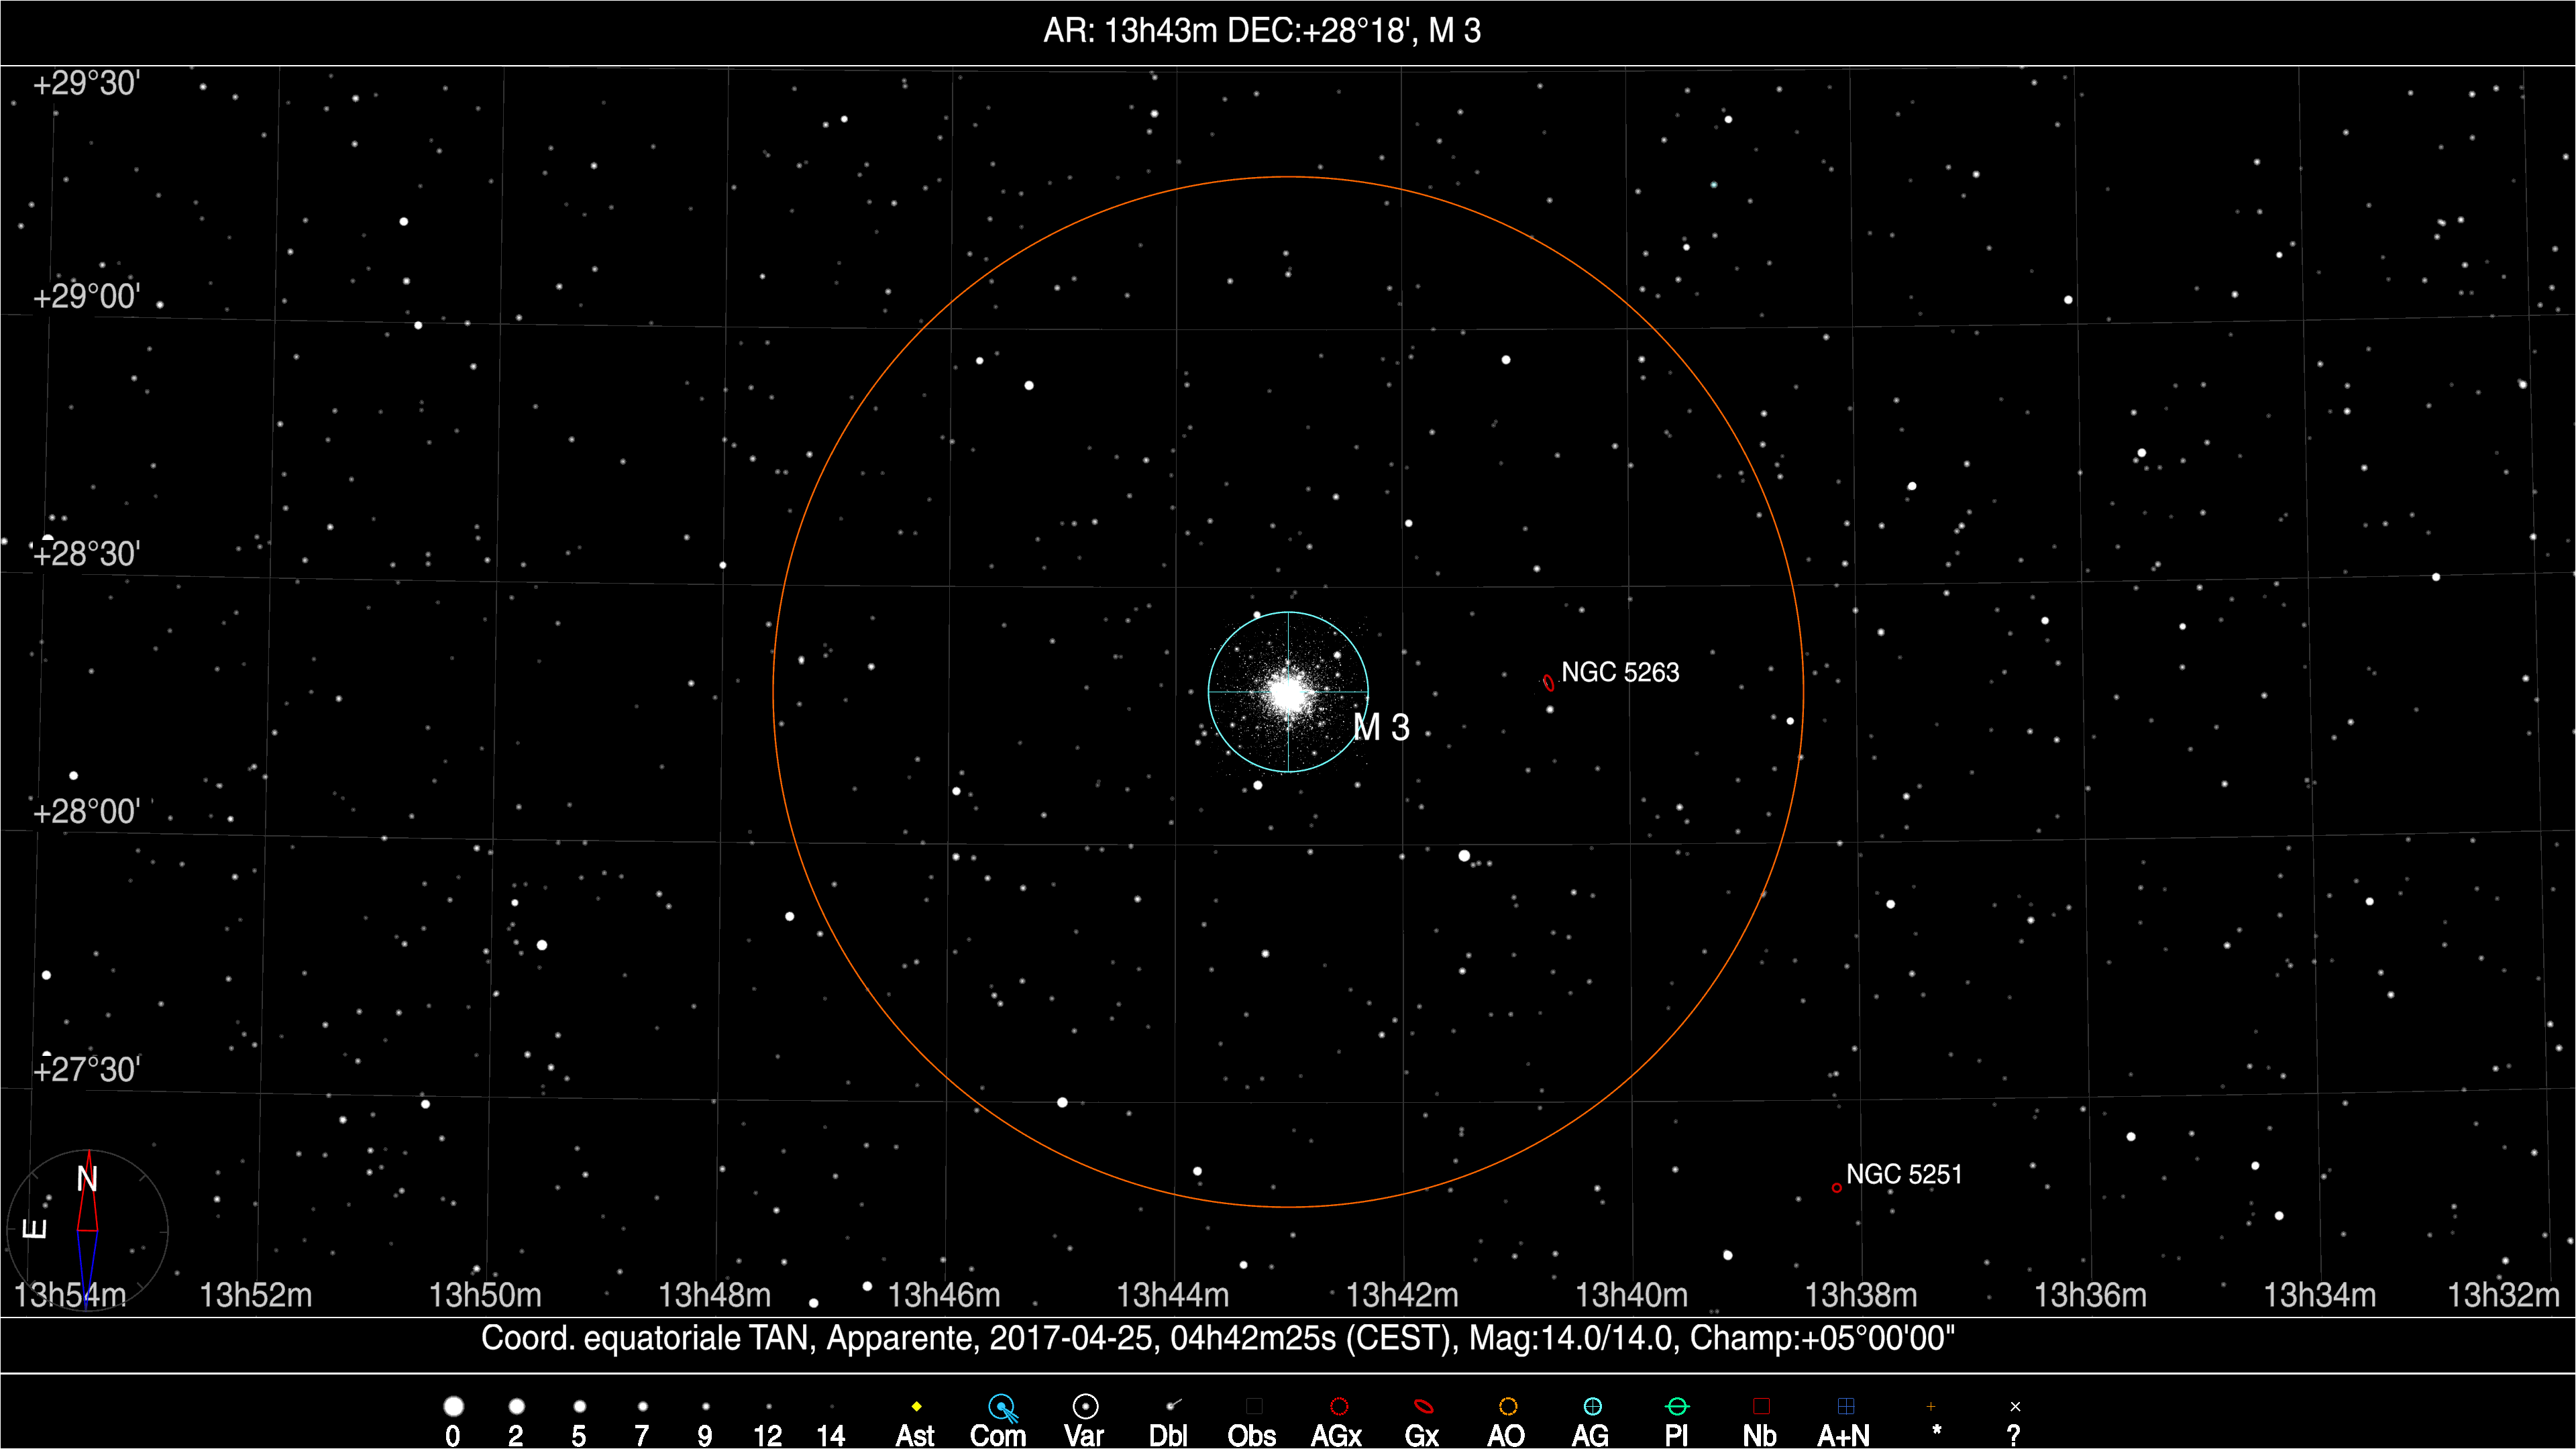Click the double star Dbl legend icon
Screen dimensions: 2576x1449
coord(1173,1405)
